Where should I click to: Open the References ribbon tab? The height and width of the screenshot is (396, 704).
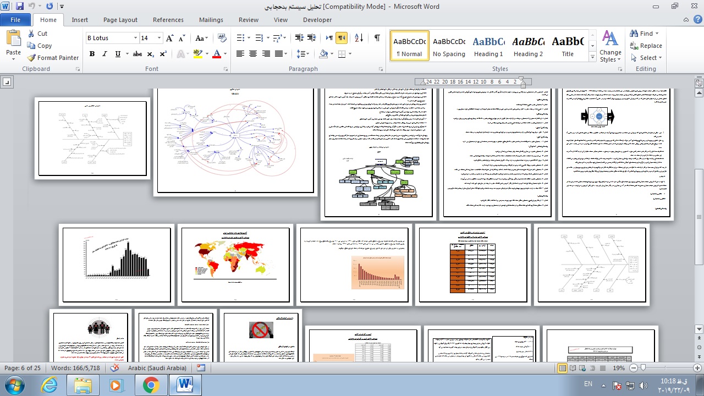(168, 20)
